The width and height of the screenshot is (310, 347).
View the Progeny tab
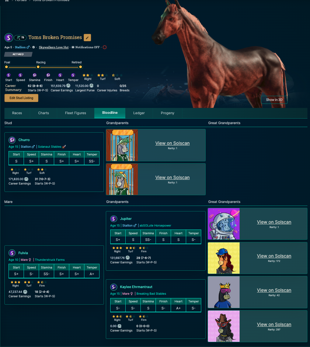click(x=167, y=113)
